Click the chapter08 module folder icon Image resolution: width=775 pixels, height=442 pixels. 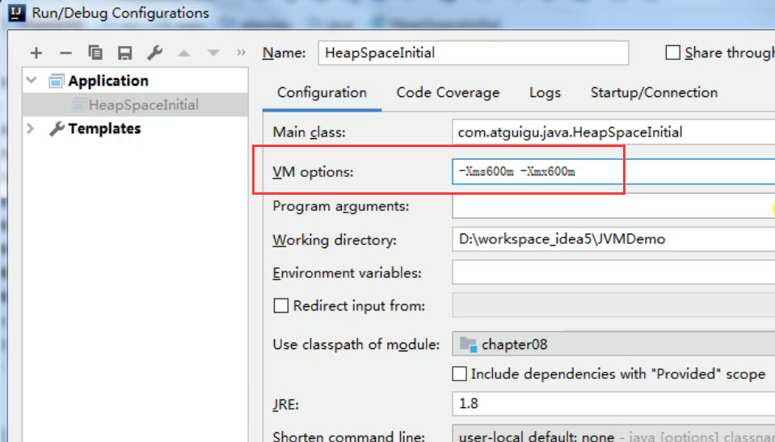point(468,344)
